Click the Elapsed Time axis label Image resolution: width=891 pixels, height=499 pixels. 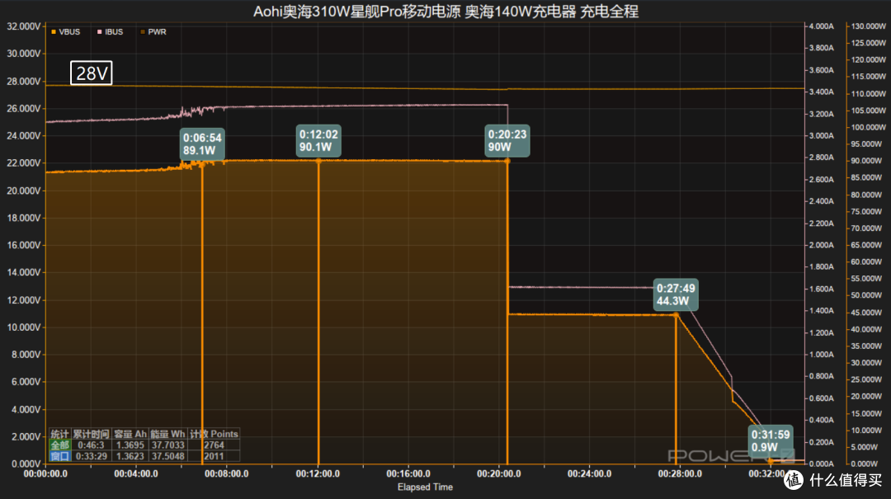pyautogui.click(x=425, y=487)
